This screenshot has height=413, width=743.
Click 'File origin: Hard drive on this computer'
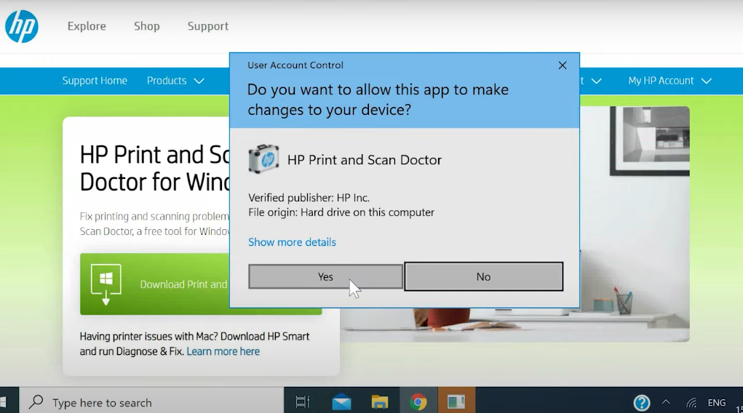(x=341, y=212)
